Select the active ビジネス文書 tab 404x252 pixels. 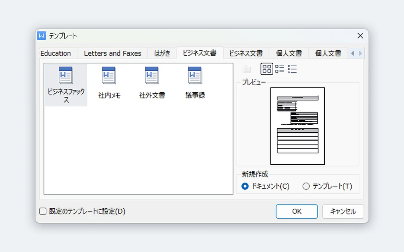200,53
